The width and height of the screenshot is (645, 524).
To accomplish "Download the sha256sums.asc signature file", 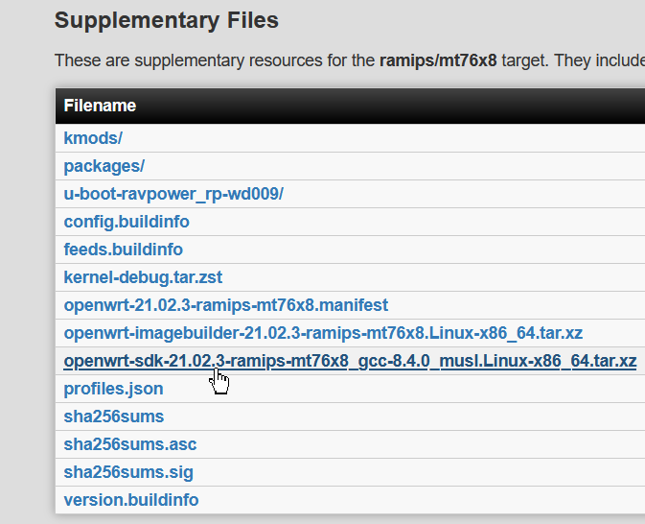I will pyautogui.click(x=129, y=444).
